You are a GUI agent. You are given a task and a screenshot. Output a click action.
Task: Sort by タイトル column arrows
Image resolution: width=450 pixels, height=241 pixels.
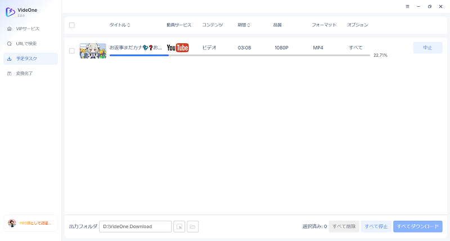[129, 25]
